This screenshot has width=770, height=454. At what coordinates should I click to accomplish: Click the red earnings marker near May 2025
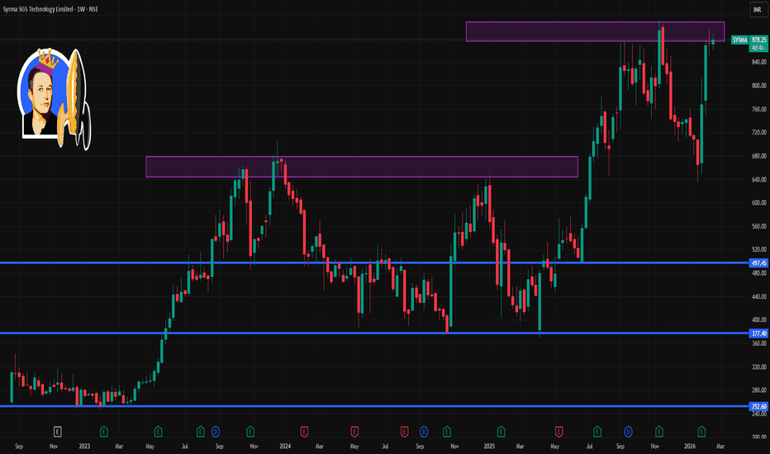558,432
